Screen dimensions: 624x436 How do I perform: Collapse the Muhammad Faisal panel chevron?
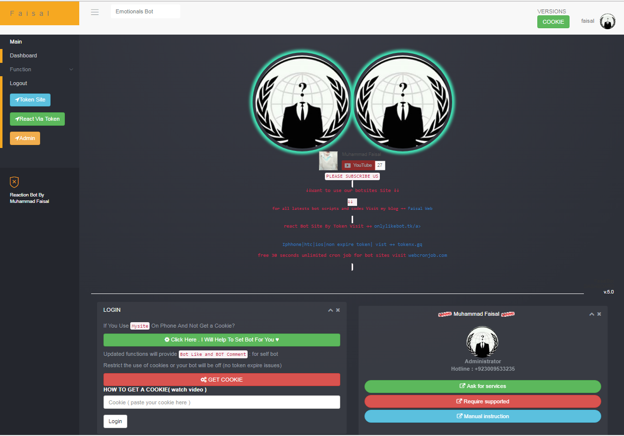point(591,314)
